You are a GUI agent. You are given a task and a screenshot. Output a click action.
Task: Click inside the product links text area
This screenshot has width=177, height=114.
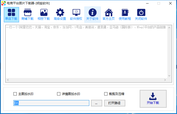86,51
